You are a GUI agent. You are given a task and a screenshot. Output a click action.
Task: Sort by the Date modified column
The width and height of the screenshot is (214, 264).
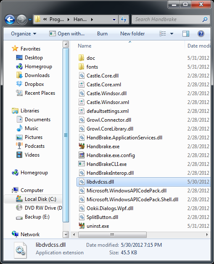coord(199,46)
